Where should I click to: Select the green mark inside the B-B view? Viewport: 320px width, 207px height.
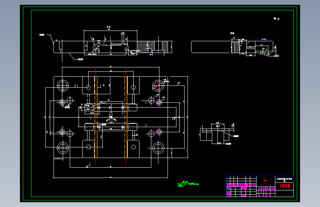coord(266,49)
